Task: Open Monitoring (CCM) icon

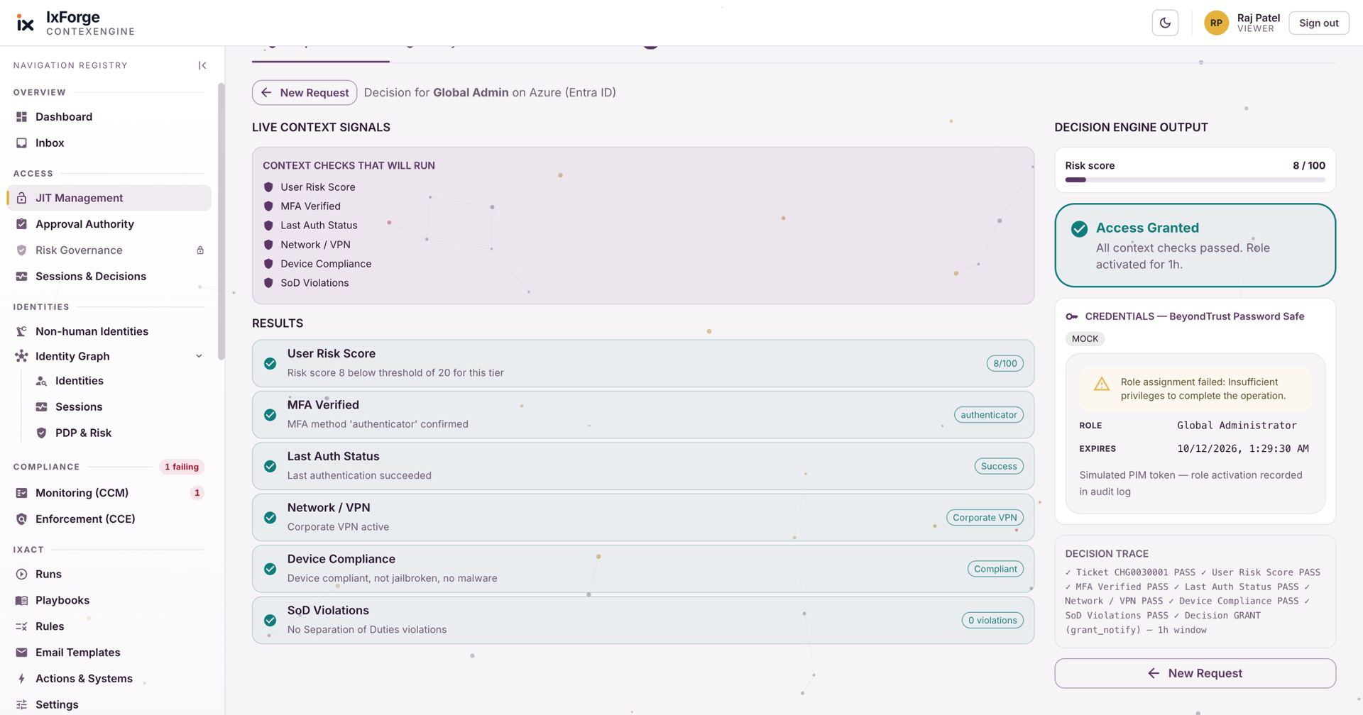Action: point(21,493)
